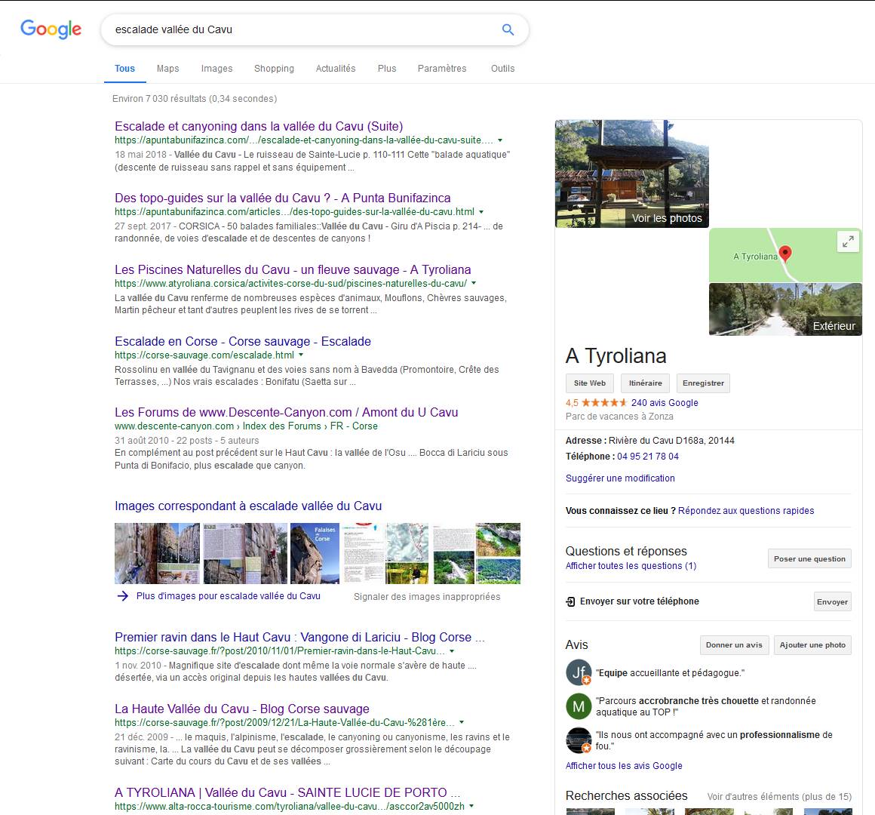Open the Descente-Canyon forums result
This screenshot has height=815, width=875.
click(x=287, y=413)
